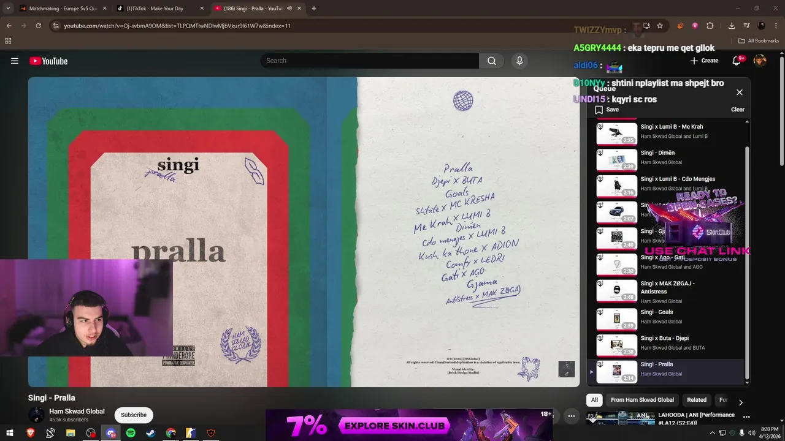Subscribe to Ham Skwad Global

click(134, 415)
